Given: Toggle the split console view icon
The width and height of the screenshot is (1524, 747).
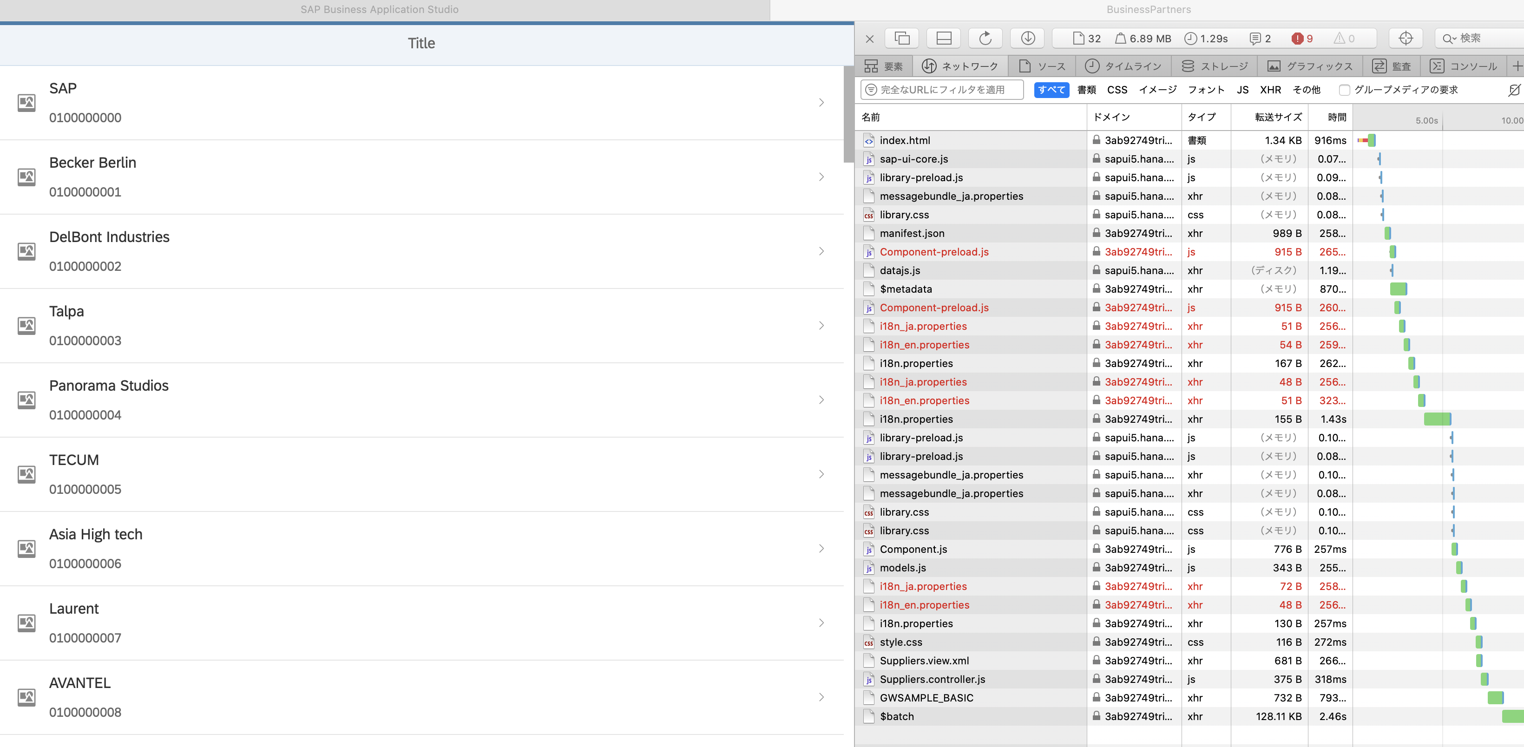Looking at the screenshot, I should coord(943,38).
